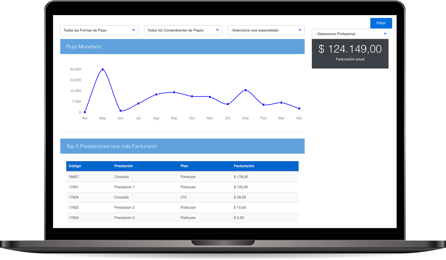446x260 pixels.
Task: Sort table by Código column header
Action: click(x=75, y=166)
